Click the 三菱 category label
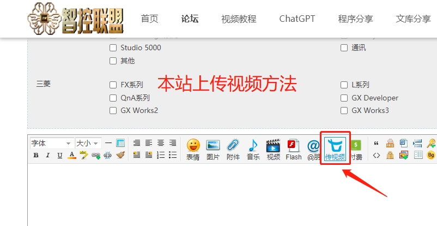 [x=44, y=84]
